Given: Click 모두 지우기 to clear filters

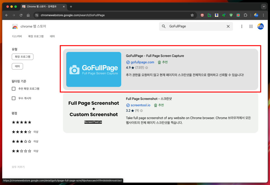Looking at the screenshot, I should (18, 167).
